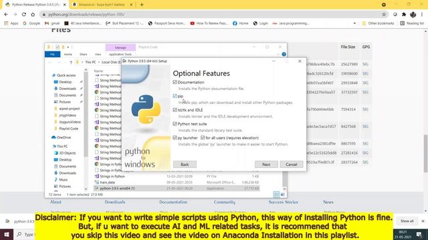
Task: Open the File tab in File Explorer
Action: [52, 55]
